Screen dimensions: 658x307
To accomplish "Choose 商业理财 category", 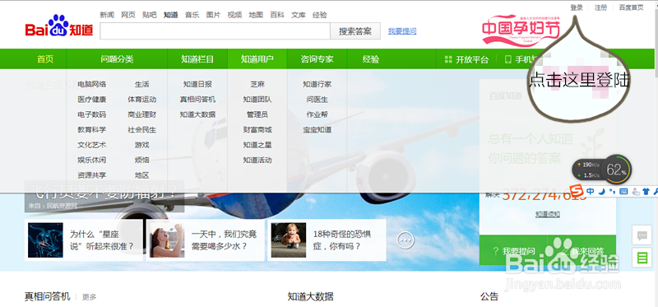I will pos(142,114).
